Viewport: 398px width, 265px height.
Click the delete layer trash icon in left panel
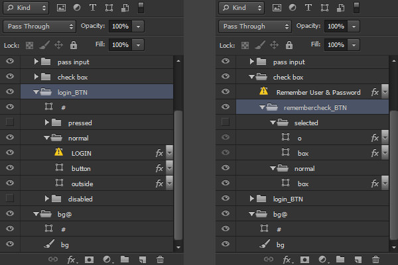(160, 259)
